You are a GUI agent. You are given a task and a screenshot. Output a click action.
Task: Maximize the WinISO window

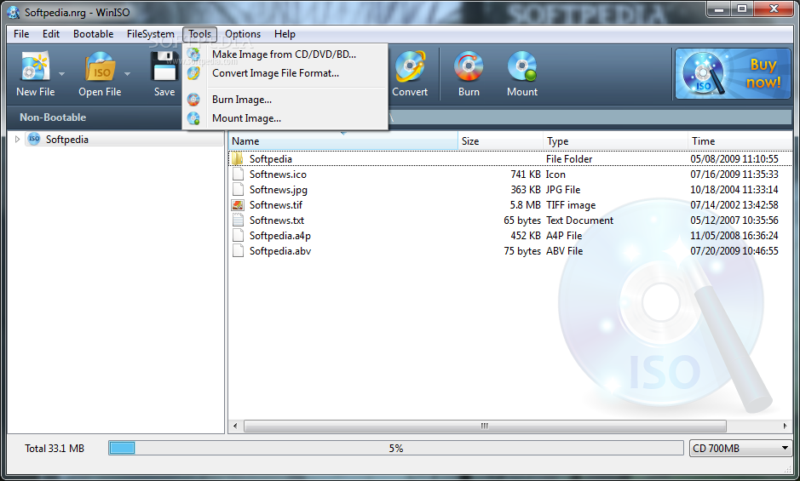742,9
